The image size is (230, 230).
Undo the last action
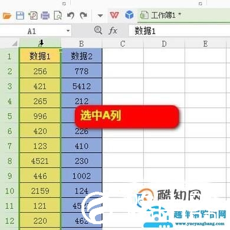[71, 15]
